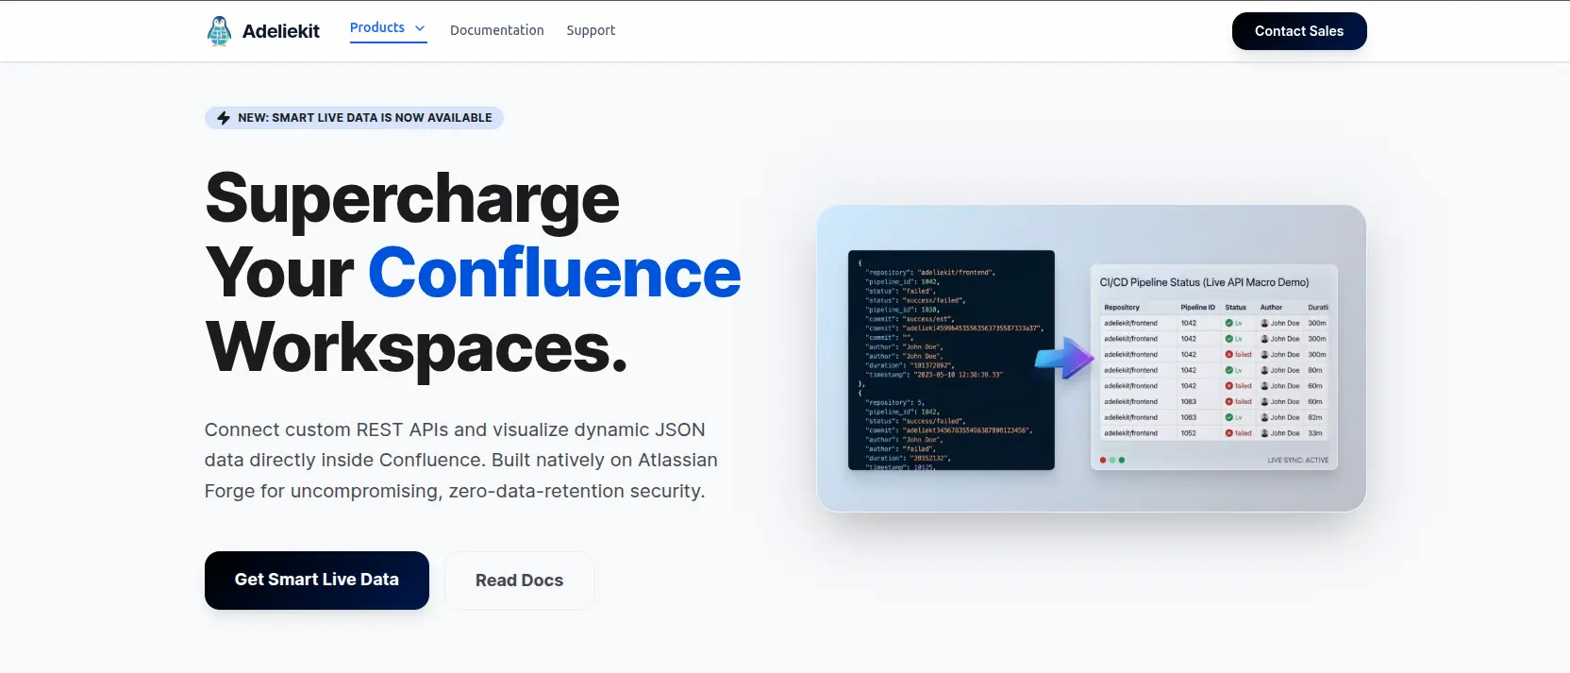Viewport: 1570px width, 673px height.
Task: Open the Support link
Action: (x=591, y=30)
